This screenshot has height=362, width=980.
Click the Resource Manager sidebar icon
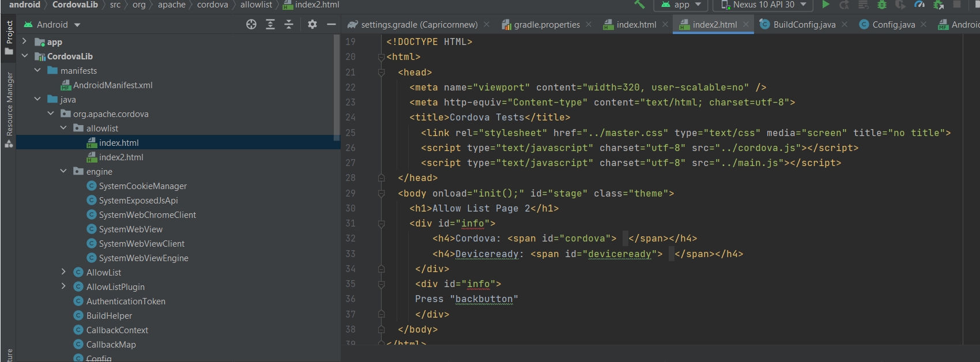[x=9, y=144]
